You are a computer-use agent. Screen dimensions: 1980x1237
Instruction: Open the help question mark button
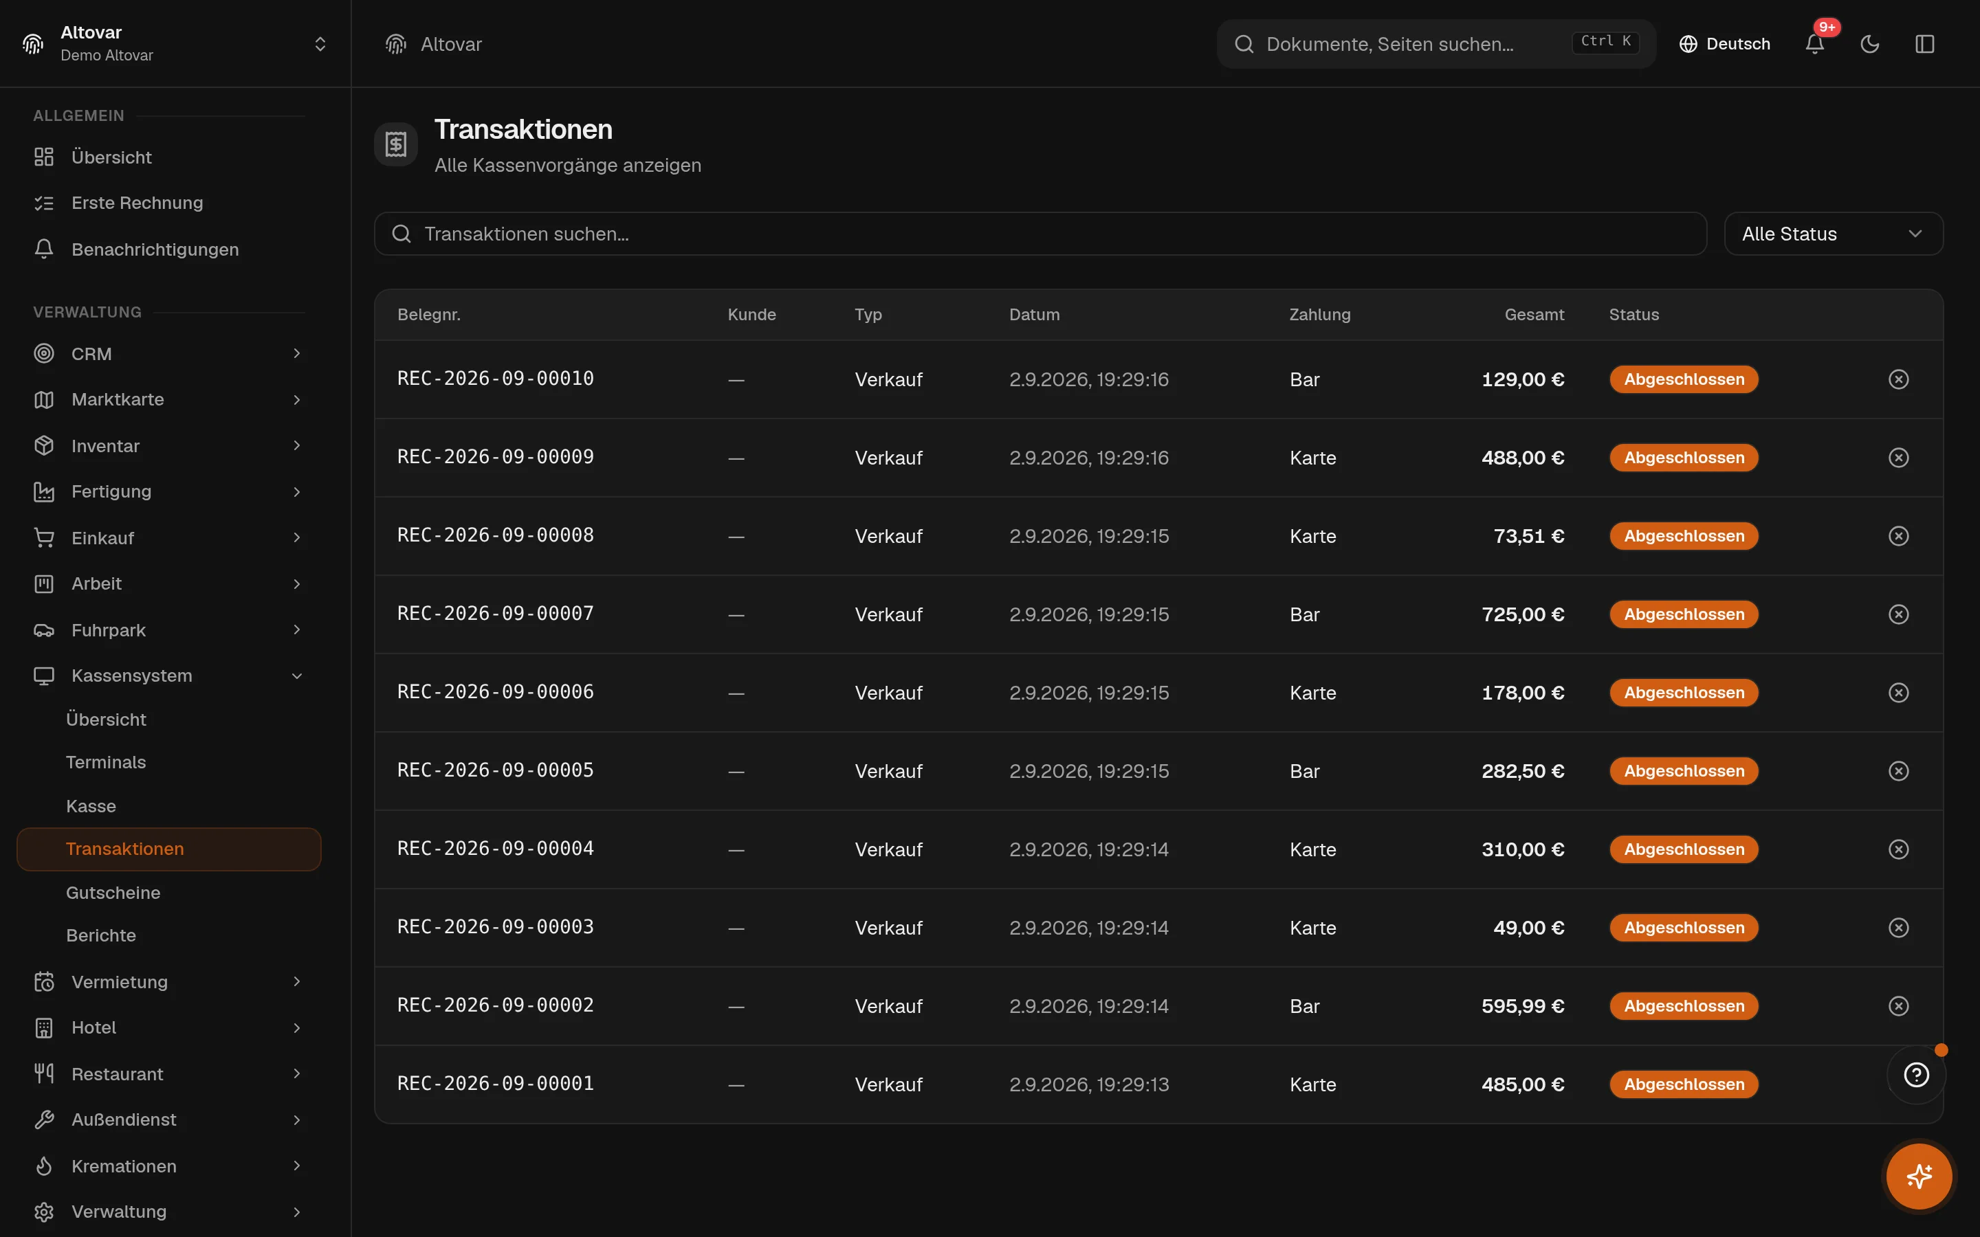pyautogui.click(x=1916, y=1075)
